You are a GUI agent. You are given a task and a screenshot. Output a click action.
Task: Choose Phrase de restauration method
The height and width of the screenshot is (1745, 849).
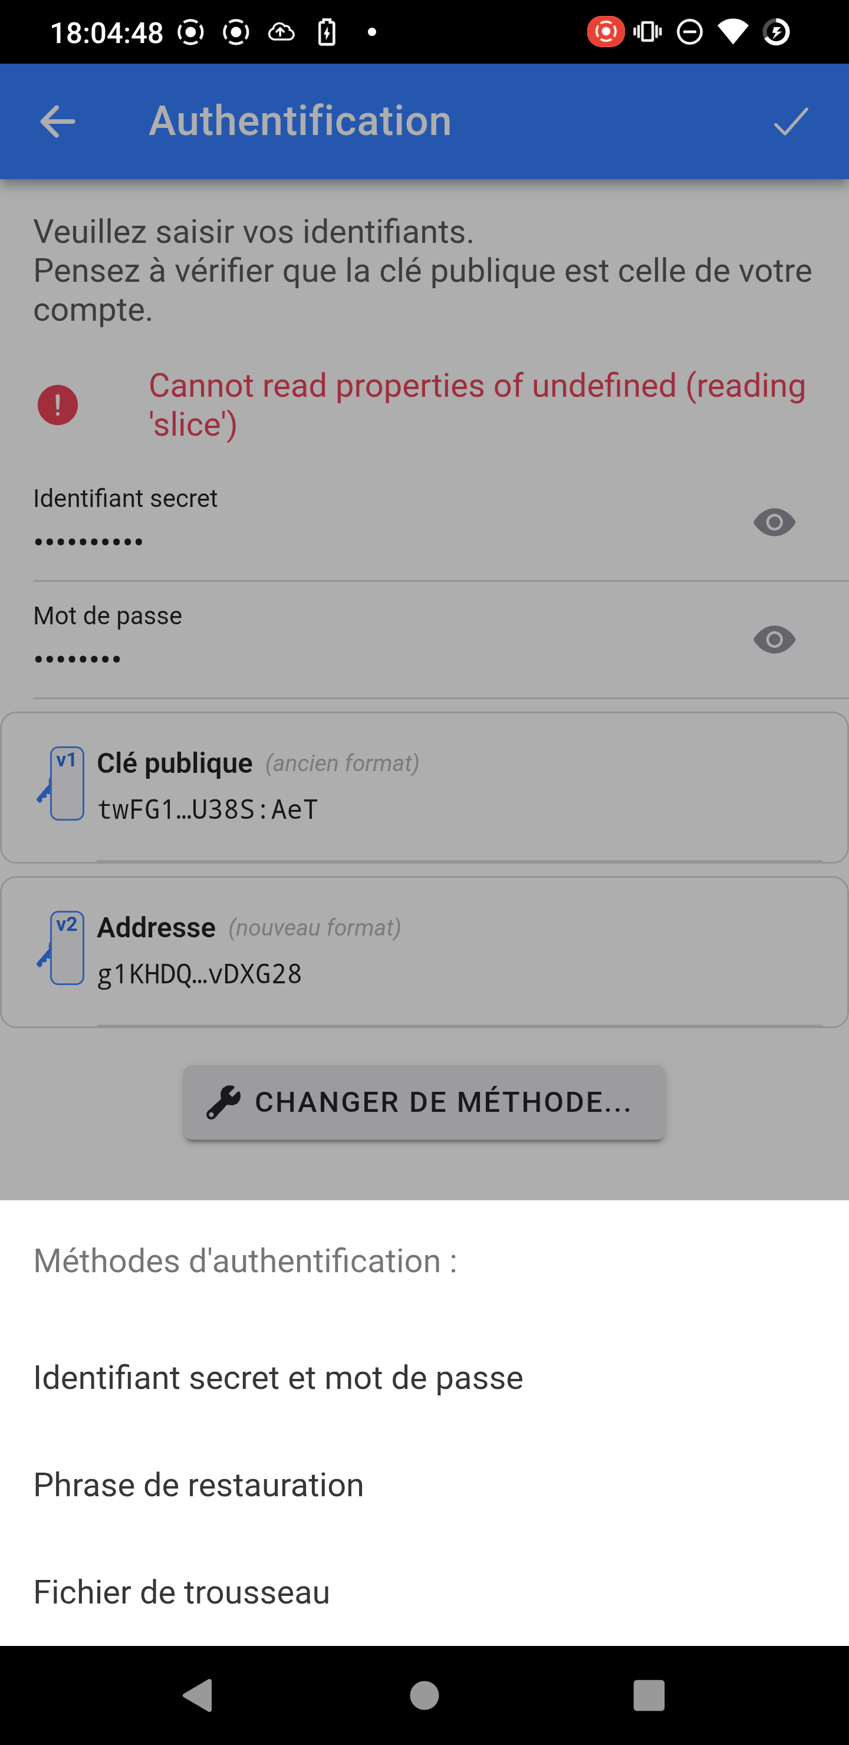199,1485
